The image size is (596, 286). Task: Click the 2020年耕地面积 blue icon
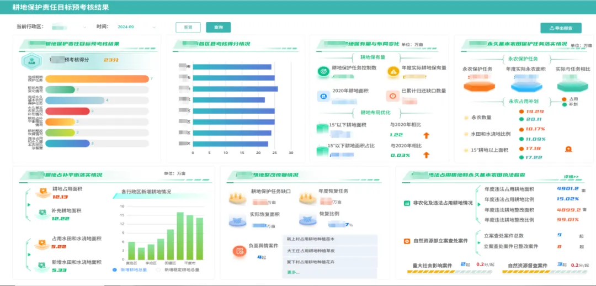(x=323, y=96)
